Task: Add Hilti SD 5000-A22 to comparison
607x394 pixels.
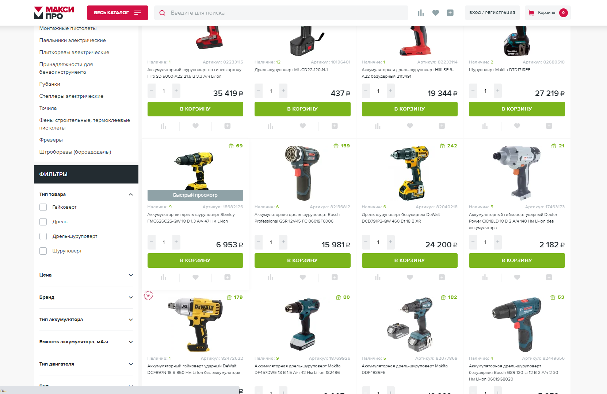Action: [x=163, y=126]
